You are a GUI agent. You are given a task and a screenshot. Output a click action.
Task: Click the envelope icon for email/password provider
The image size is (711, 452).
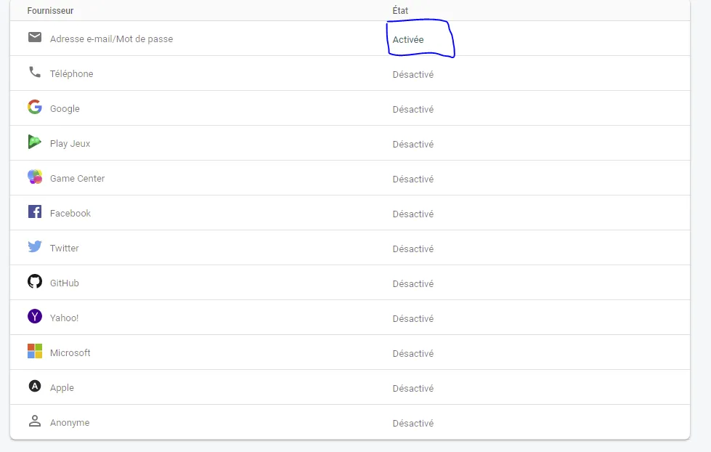click(35, 37)
